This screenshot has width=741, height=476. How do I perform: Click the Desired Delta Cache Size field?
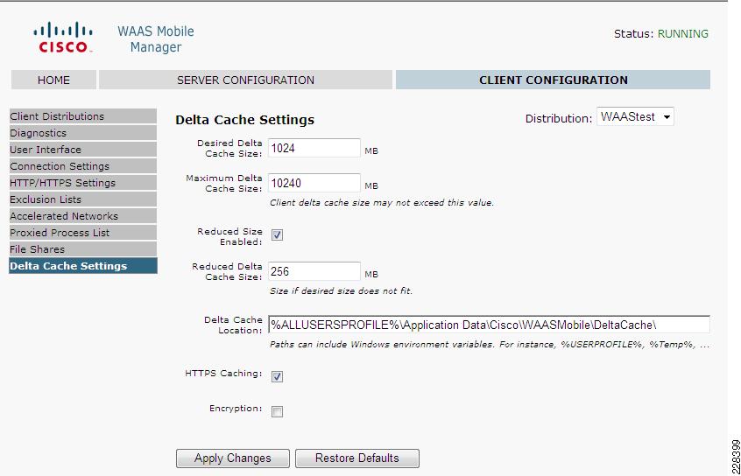coord(314,148)
